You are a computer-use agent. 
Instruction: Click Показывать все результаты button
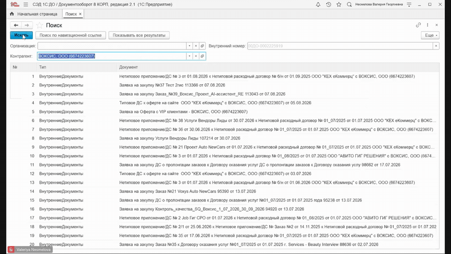pyautogui.click(x=139, y=35)
